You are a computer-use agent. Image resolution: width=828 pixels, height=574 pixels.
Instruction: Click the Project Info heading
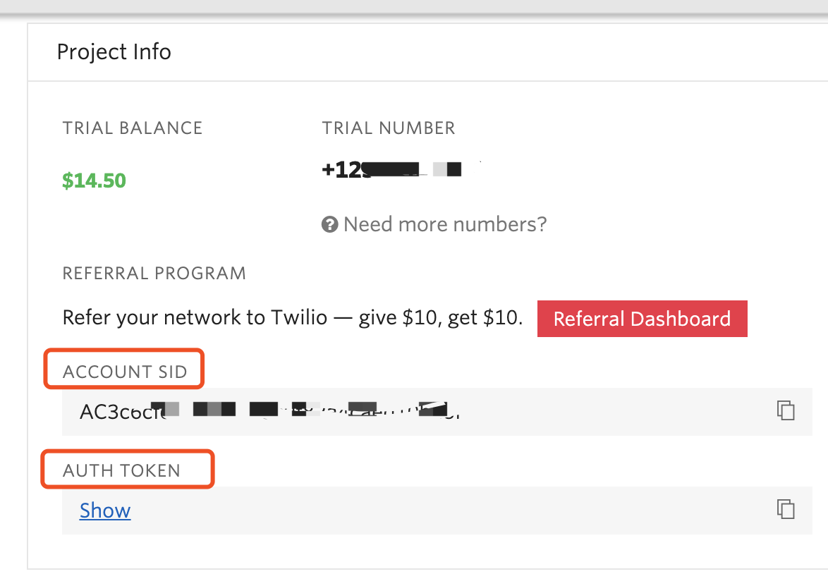coord(114,52)
